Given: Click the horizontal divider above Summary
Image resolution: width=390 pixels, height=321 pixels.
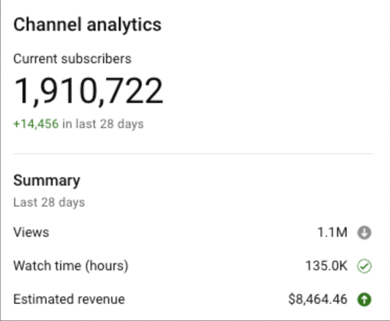Looking at the screenshot, I should tap(193, 154).
